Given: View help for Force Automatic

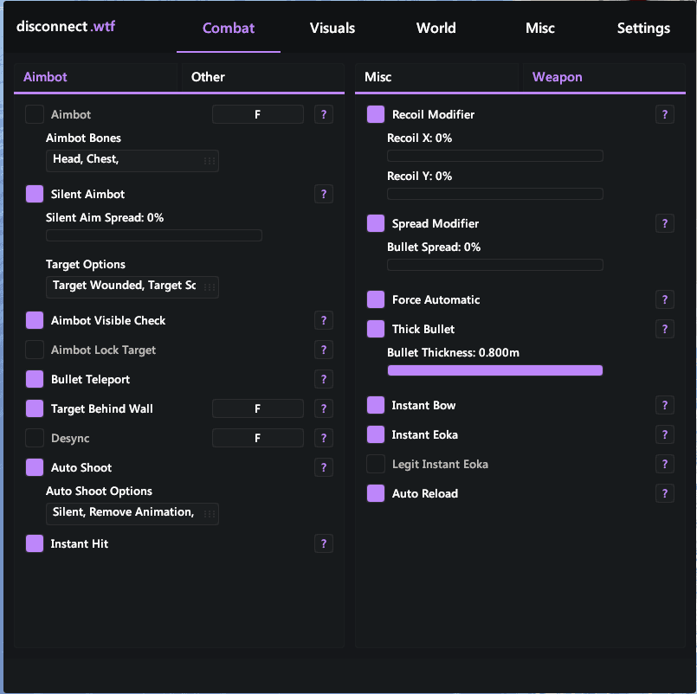Looking at the screenshot, I should click(665, 300).
